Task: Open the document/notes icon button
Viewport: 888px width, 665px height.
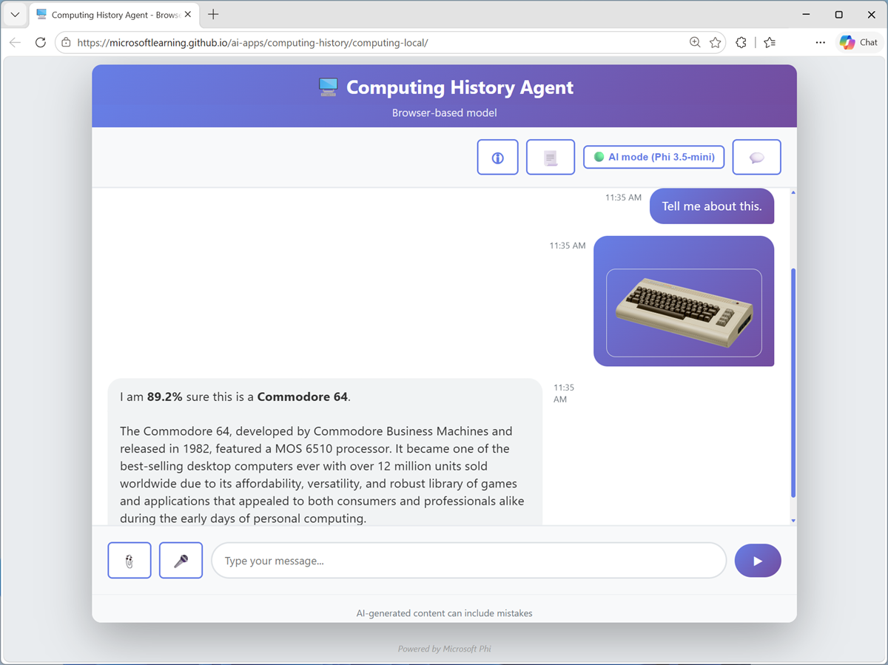Action: point(550,157)
